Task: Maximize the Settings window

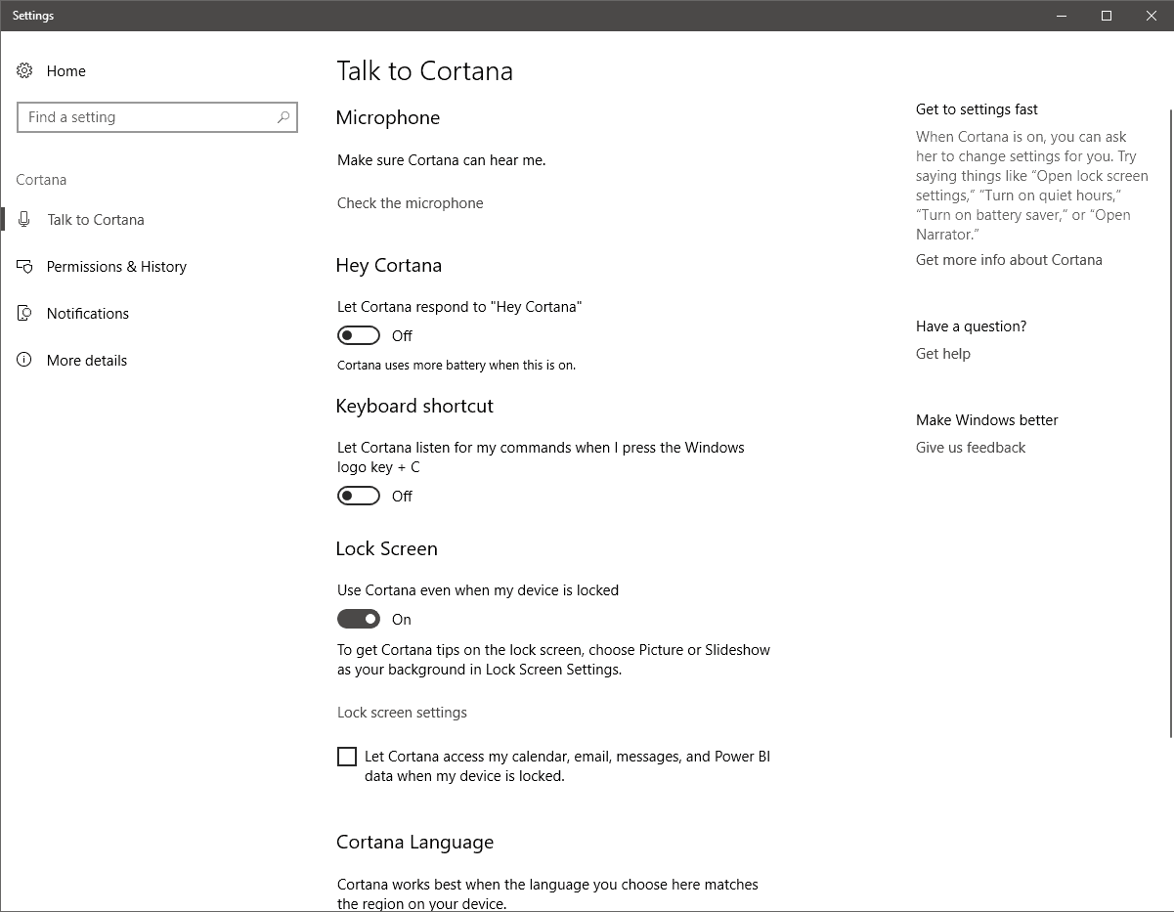Action: coord(1107,16)
